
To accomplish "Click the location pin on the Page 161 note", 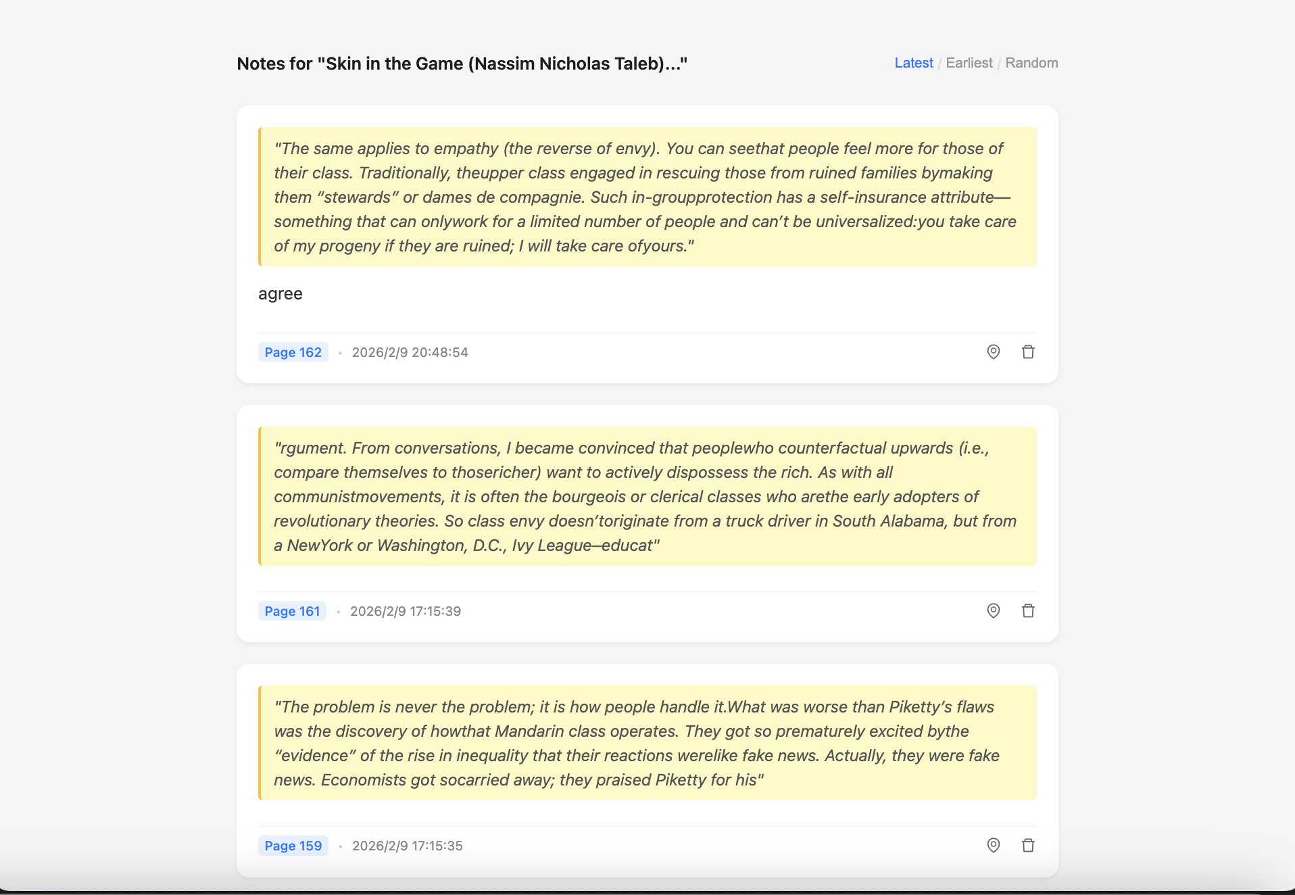I will tap(993, 610).
